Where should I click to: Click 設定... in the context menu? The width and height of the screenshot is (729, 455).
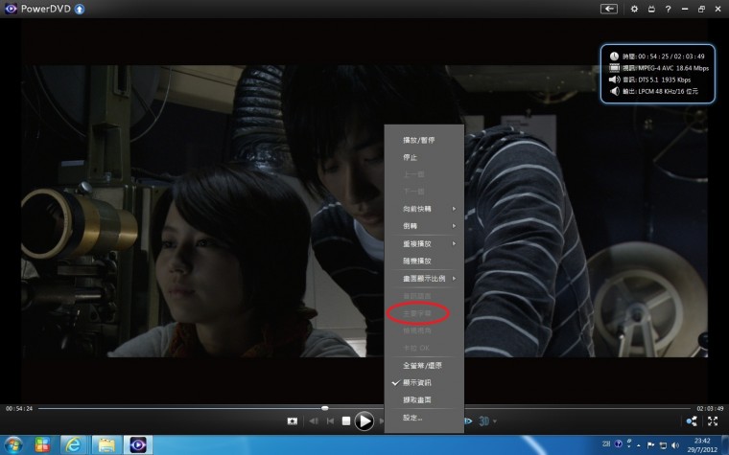pyautogui.click(x=413, y=417)
